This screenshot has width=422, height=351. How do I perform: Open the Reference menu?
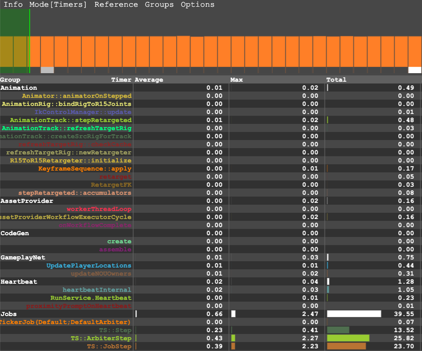pos(116,4)
